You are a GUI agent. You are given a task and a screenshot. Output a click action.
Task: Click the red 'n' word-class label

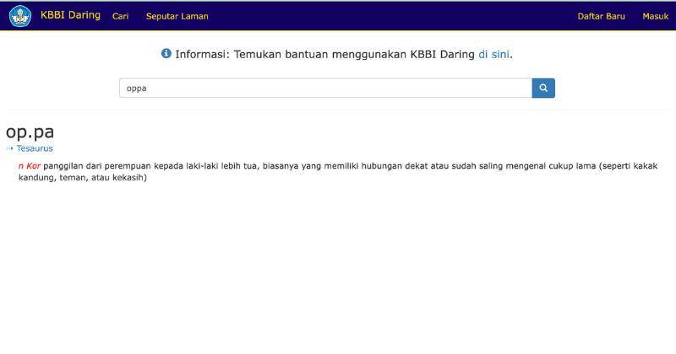point(20,166)
